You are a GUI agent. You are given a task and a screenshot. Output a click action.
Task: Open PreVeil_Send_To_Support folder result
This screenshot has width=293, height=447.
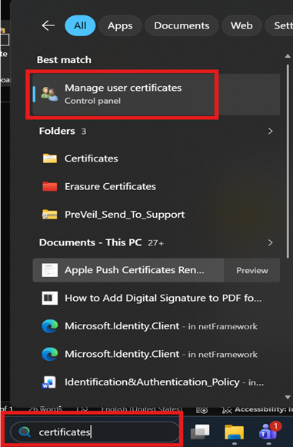pyautogui.click(x=156, y=215)
